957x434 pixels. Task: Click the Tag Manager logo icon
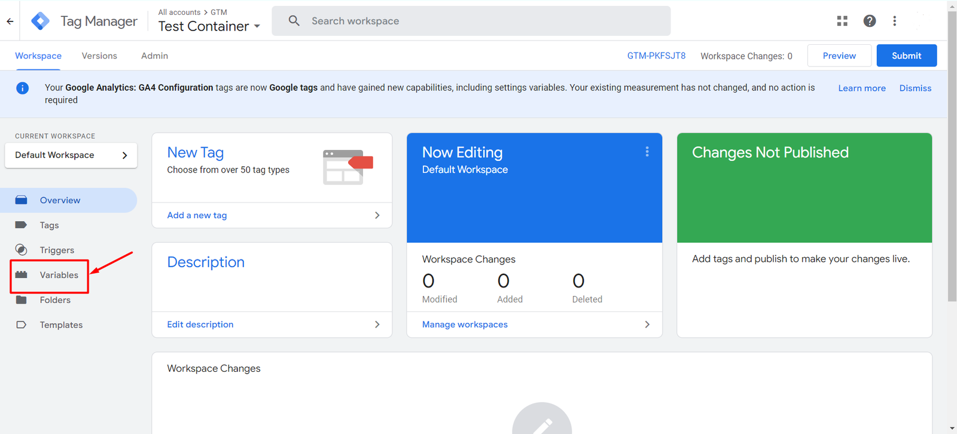click(40, 21)
